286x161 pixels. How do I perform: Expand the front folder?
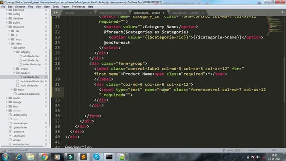(x=12, y=89)
